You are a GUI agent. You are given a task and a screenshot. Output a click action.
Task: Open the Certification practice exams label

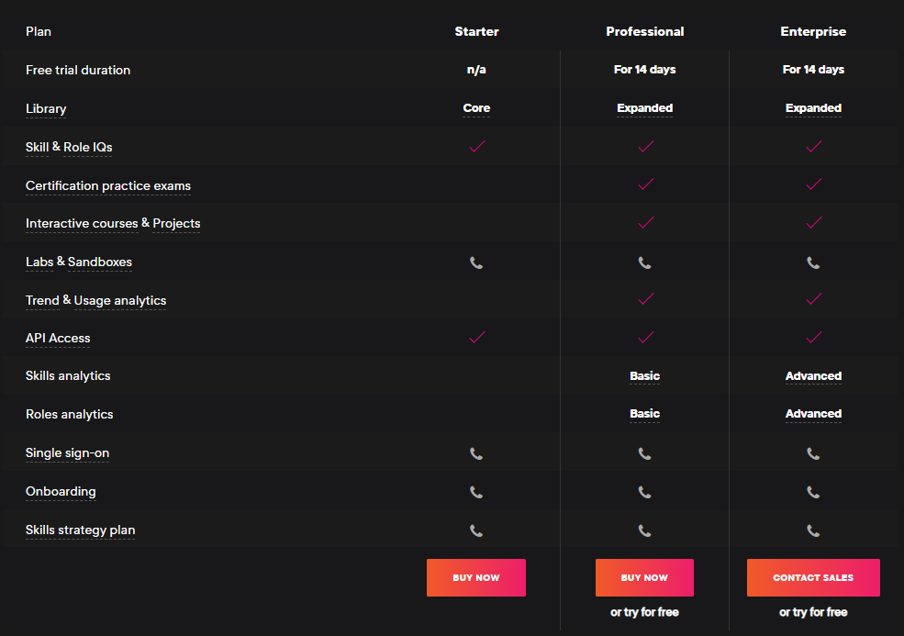pos(108,186)
